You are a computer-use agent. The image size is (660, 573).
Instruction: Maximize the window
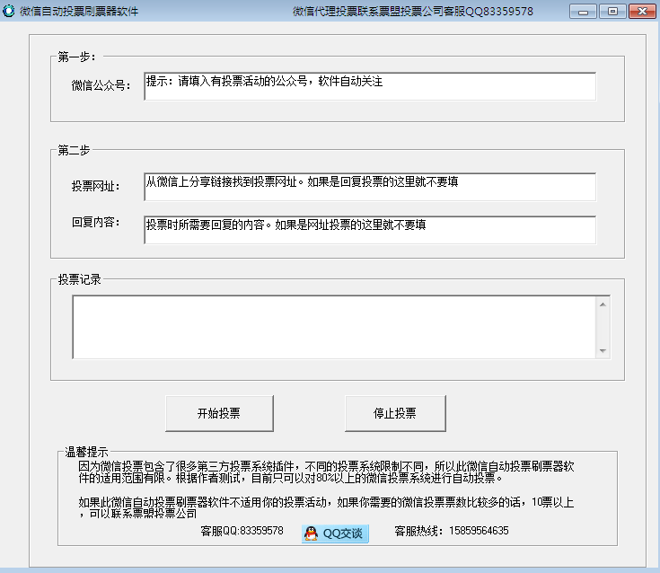[x=612, y=12]
